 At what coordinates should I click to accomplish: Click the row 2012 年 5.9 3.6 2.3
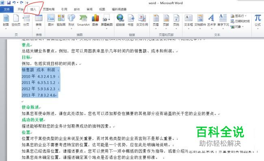pyautogui.click(x=39, y=89)
